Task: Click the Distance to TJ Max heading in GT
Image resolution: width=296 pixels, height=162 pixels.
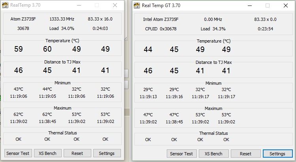Action: (x=213, y=62)
